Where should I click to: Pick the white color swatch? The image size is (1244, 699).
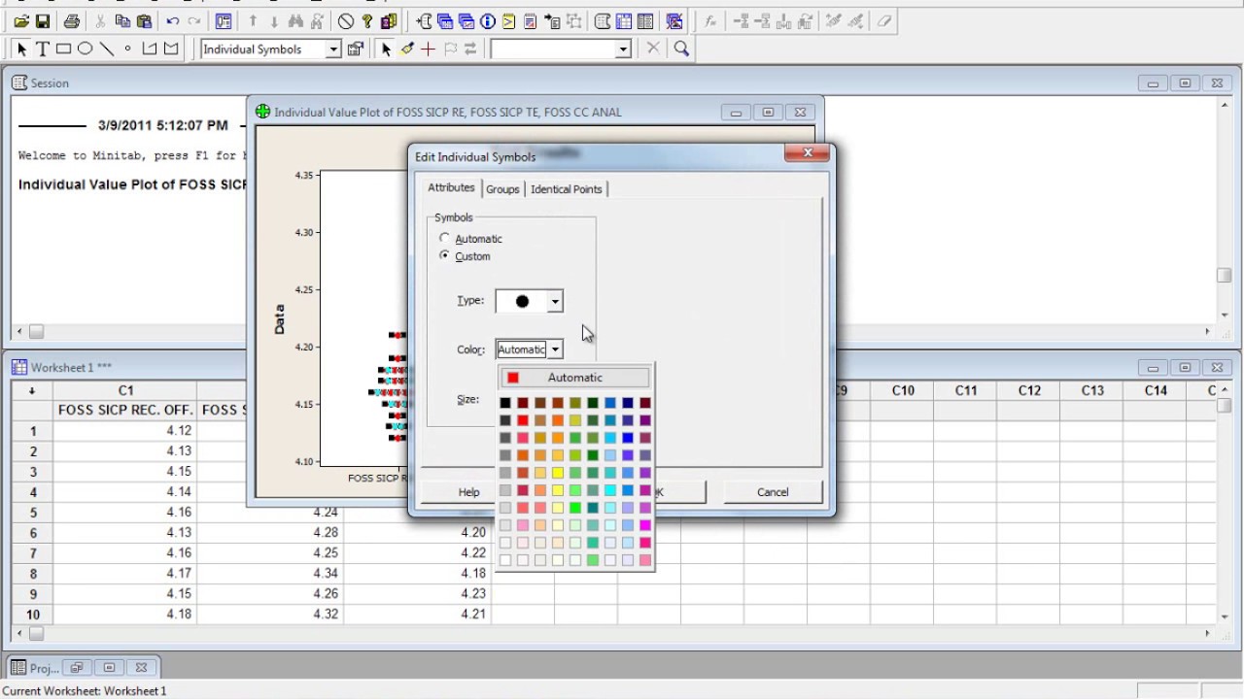tap(505, 560)
